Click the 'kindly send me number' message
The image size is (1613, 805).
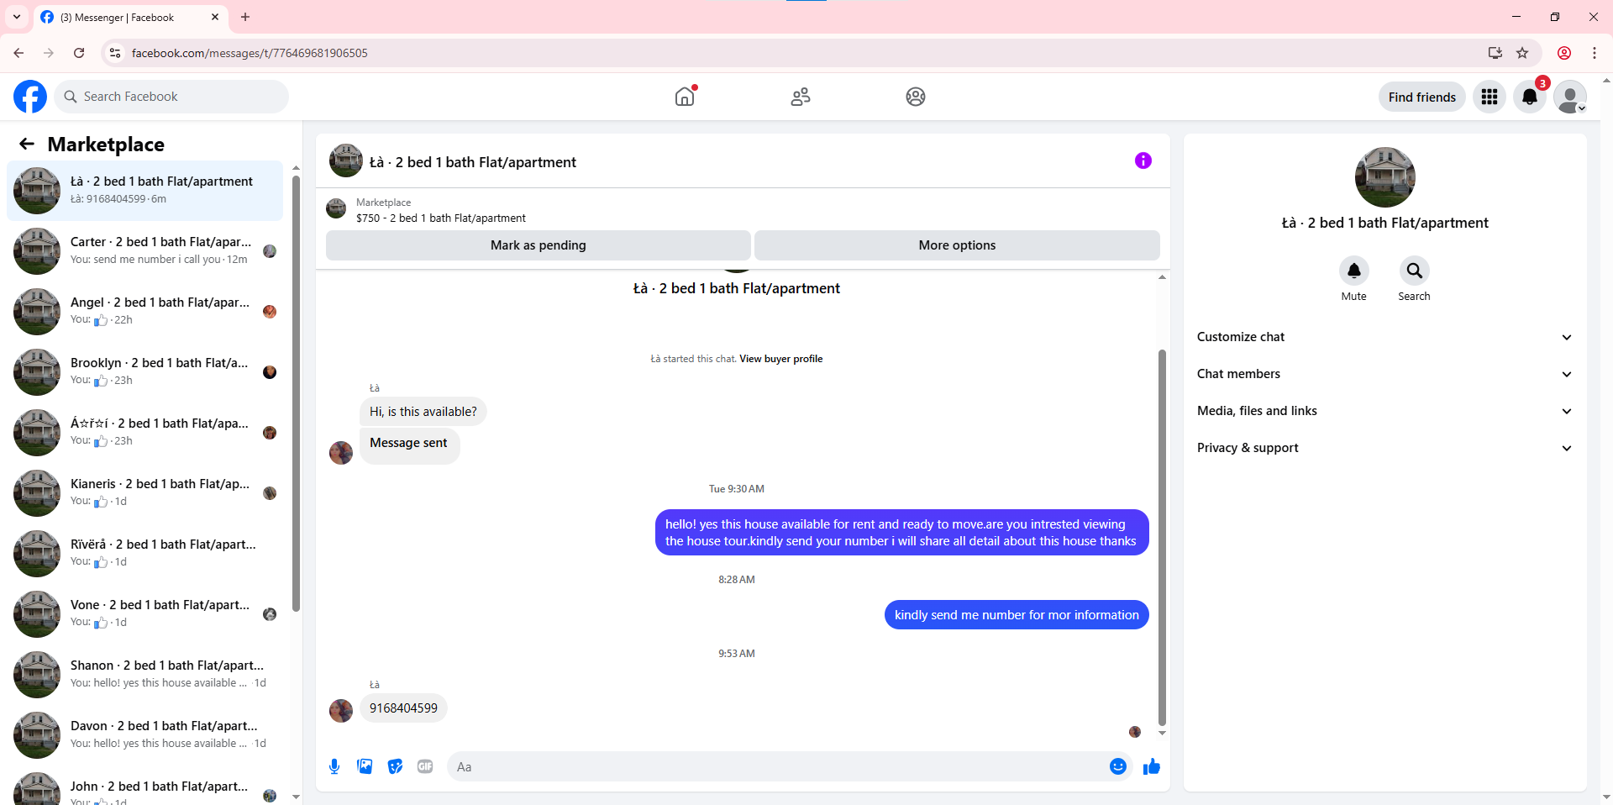(x=1017, y=615)
